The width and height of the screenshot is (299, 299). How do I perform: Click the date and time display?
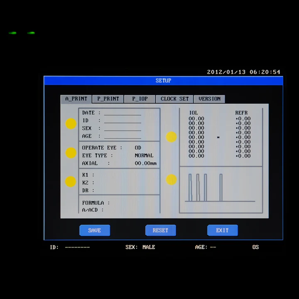pyautogui.click(x=244, y=72)
